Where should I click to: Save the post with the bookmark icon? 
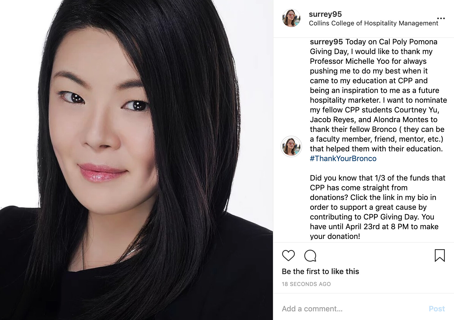pos(440,255)
